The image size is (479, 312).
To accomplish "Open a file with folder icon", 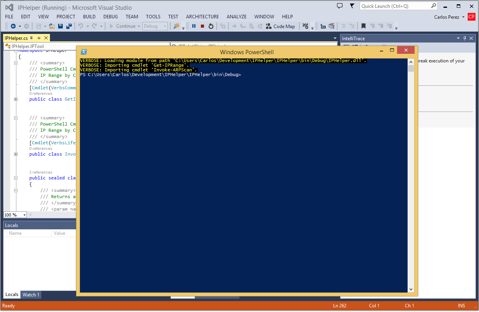I will 52,26.
